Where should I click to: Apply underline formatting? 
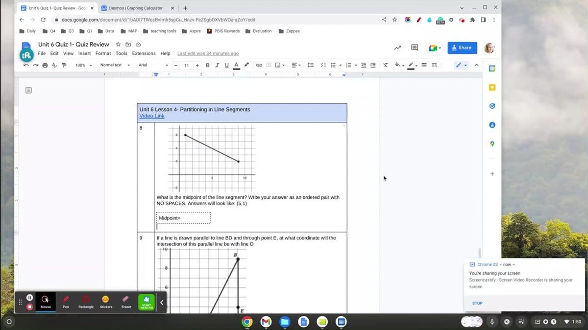pyautogui.click(x=226, y=65)
